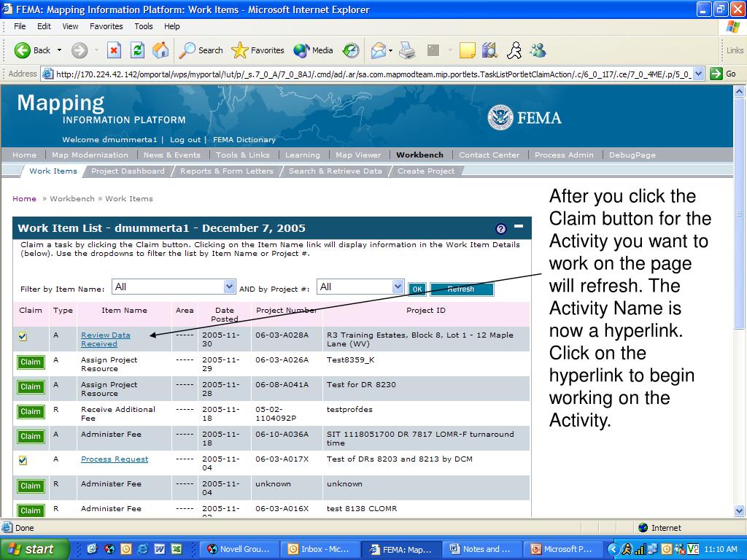This screenshot has height=560, width=747.
Task: Click the Mail envelope toolbar icon
Action: (379, 50)
